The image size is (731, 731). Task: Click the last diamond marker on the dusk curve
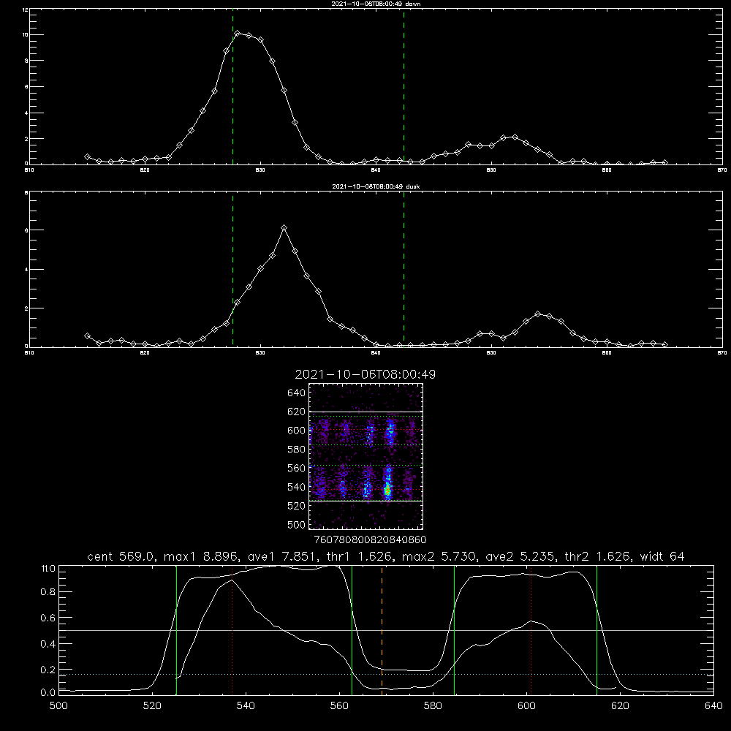click(x=664, y=344)
